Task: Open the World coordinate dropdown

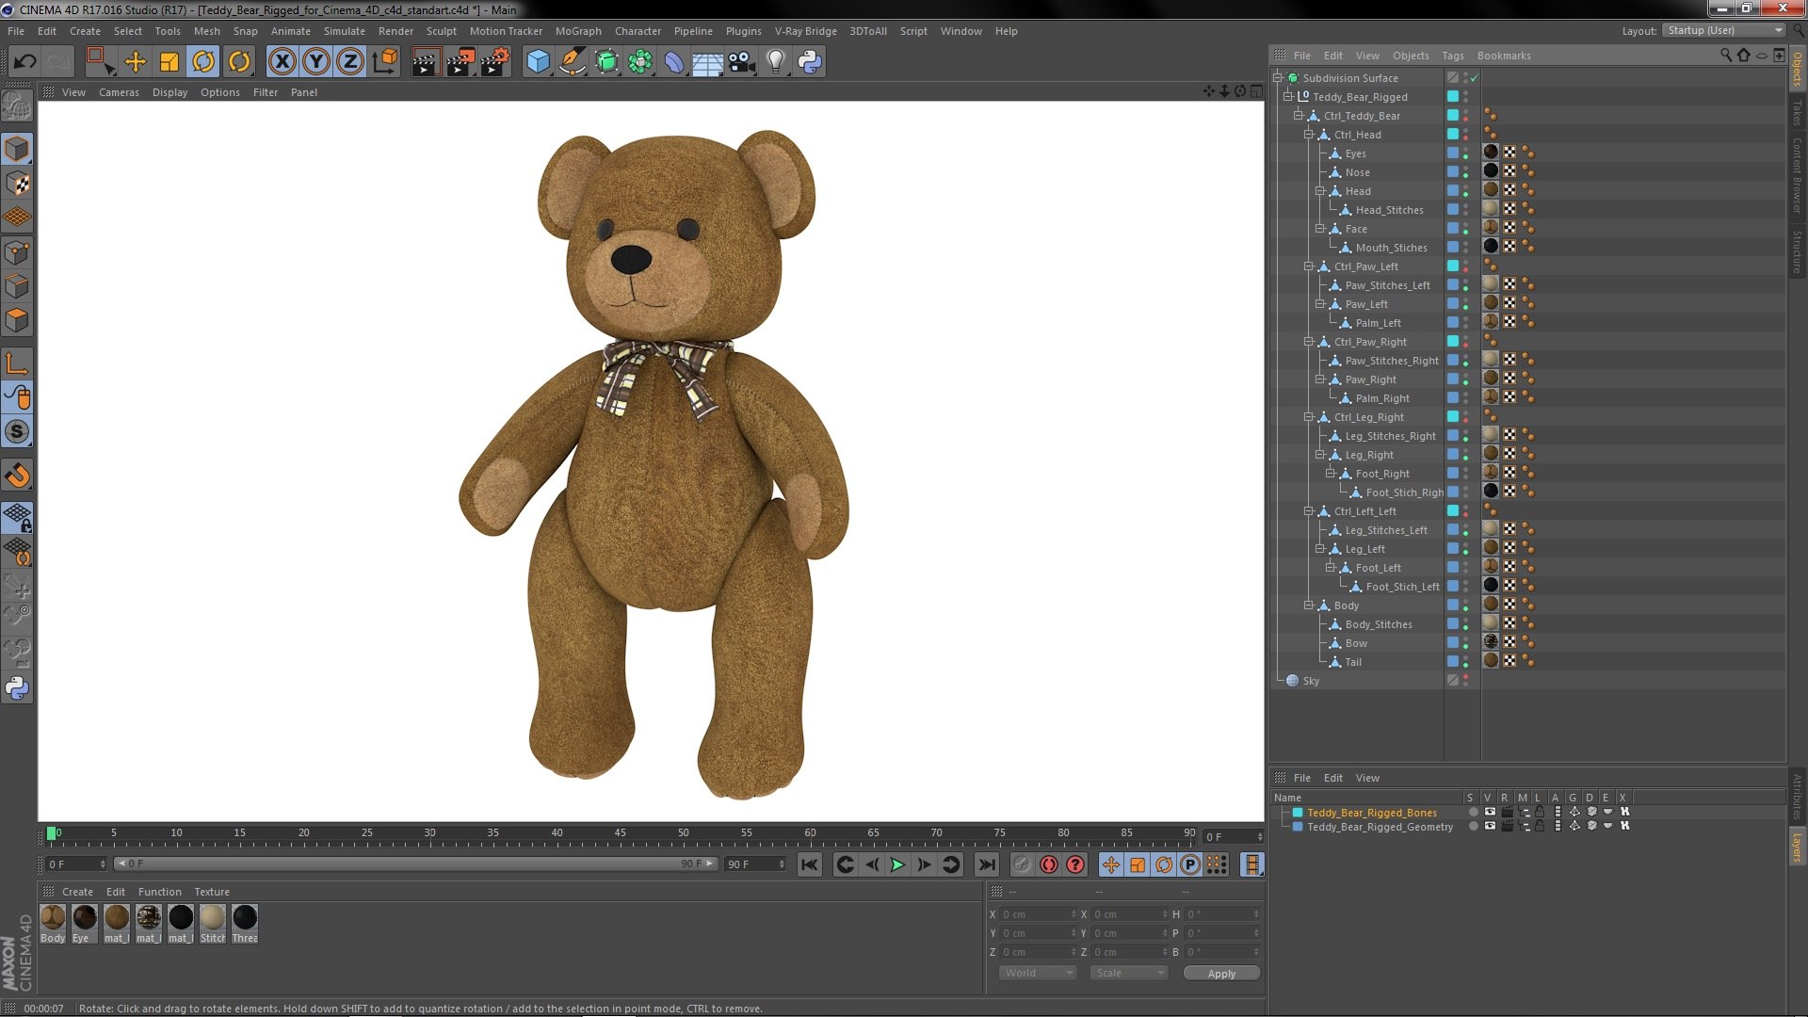Action: tap(1037, 973)
